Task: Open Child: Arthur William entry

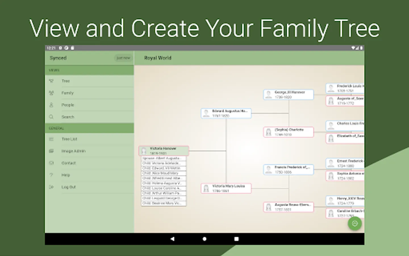Action: pos(164,193)
